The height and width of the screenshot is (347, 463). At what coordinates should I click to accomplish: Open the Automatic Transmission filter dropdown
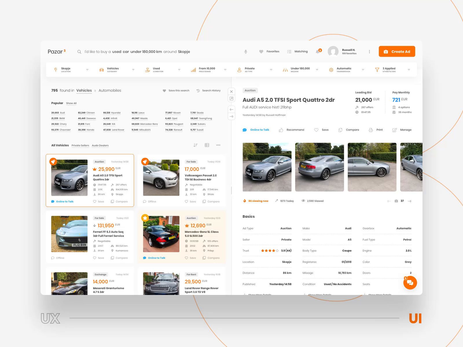[x=363, y=69]
